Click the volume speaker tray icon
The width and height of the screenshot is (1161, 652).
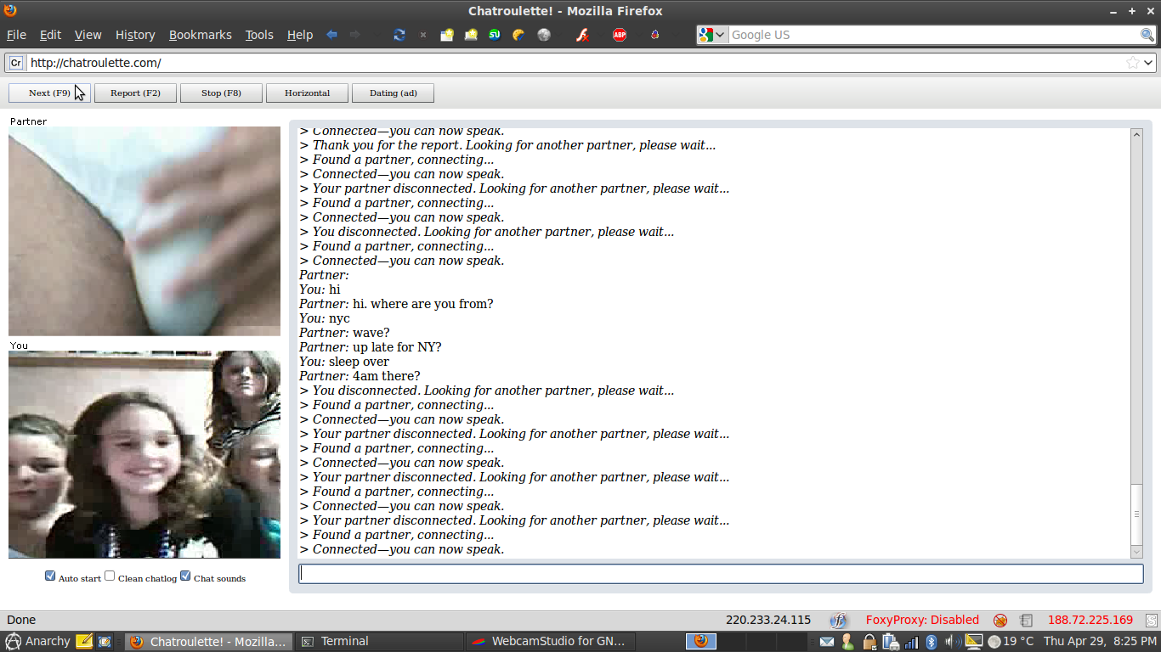[951, 642]
